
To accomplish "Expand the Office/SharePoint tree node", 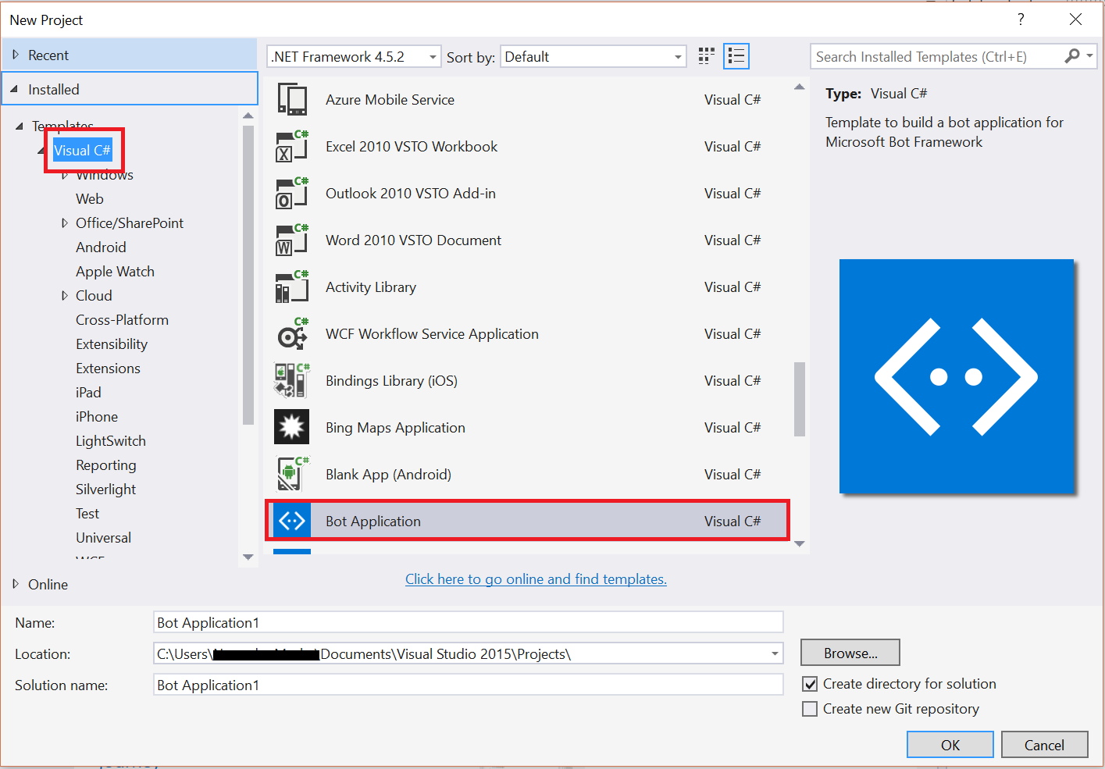I will click(x=64, y=223).
